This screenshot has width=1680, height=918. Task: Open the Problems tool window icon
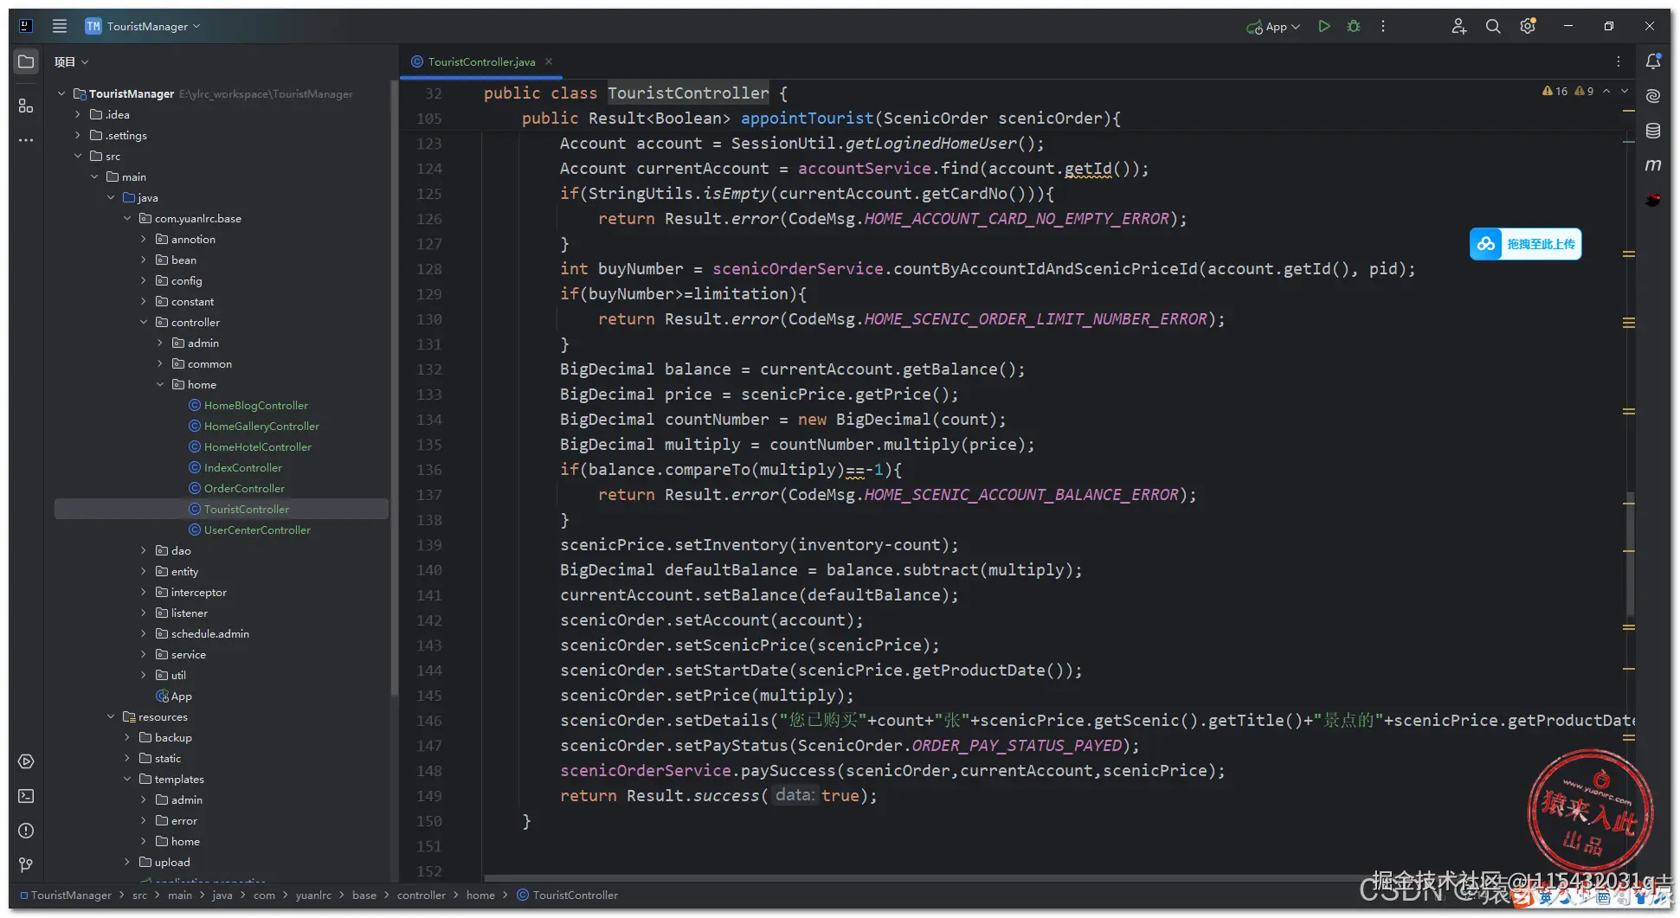(26, 831)
